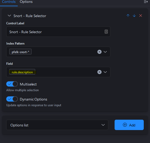Image resolution: width=150 pixels, height=143 pixels.
Task: Click the icon inside Control Label input
Action: 106,32
